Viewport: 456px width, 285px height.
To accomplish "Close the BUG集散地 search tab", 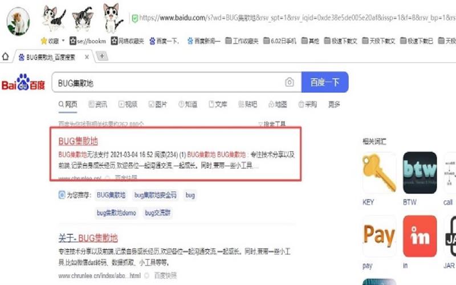I will click(87, 57).
